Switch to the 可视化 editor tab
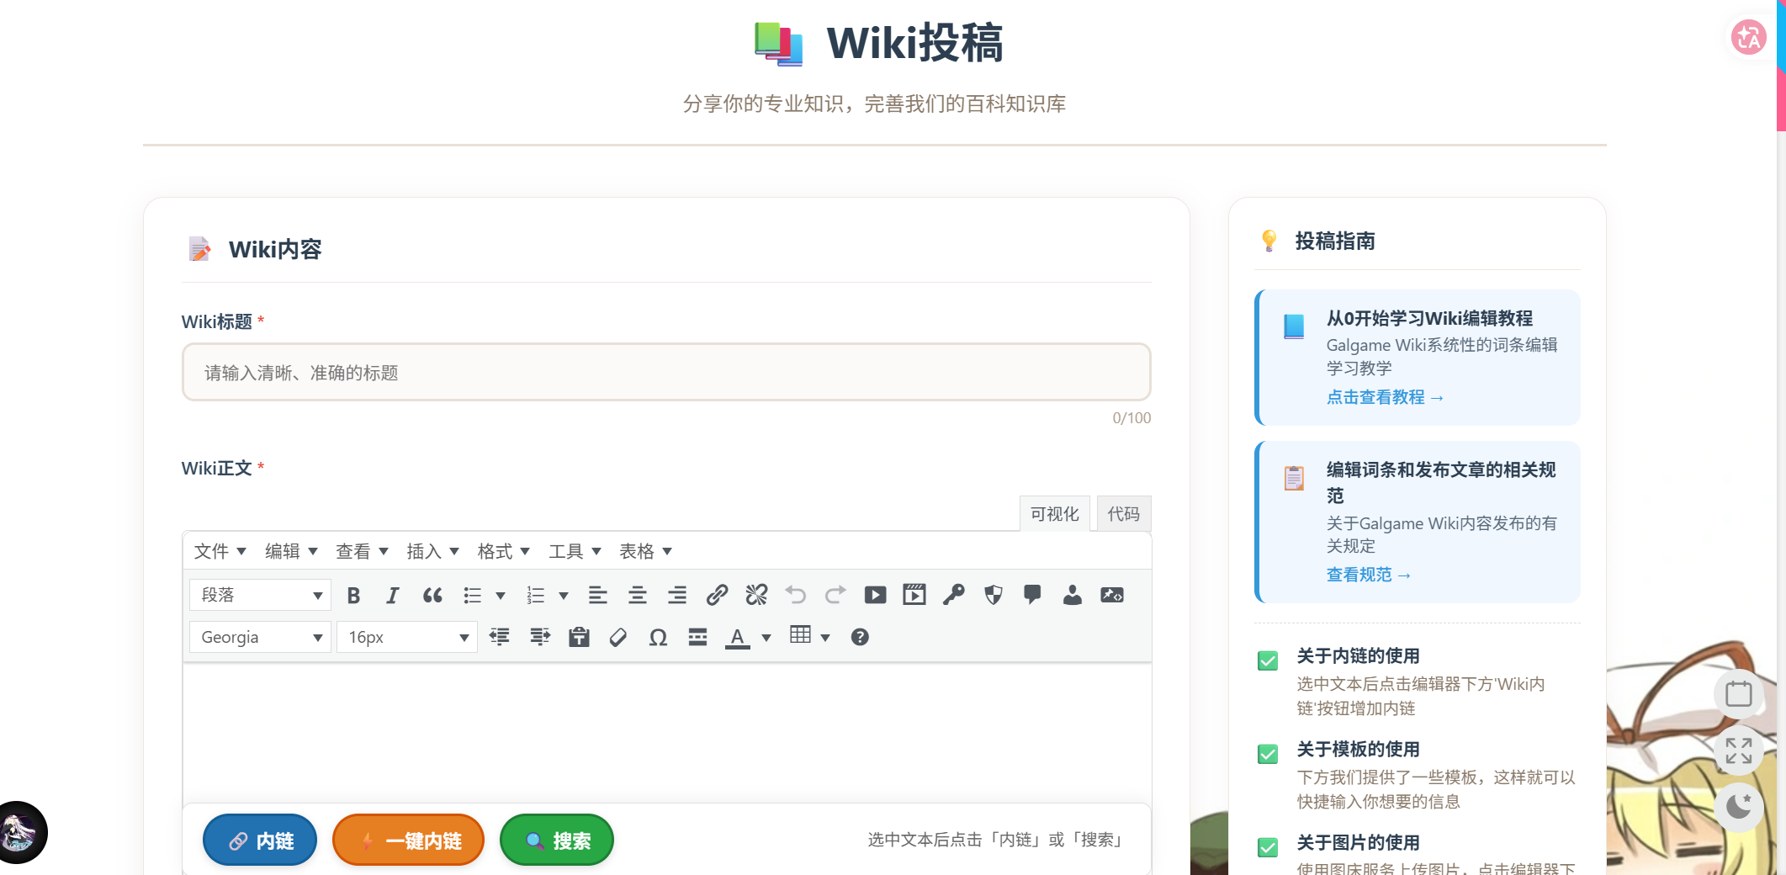Image resolution: width=1786 pixels, height=875 pixels. coord(1055,514)
